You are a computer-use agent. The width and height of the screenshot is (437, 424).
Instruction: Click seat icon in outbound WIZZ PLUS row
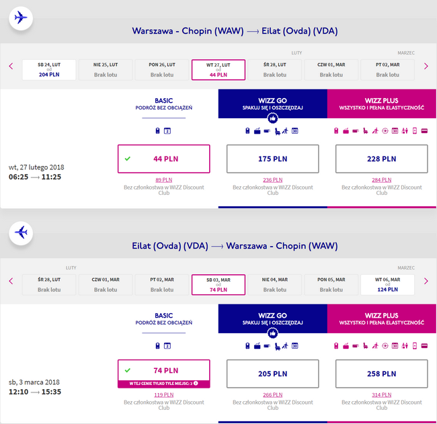pyautogui.click(x=365, y=130)
